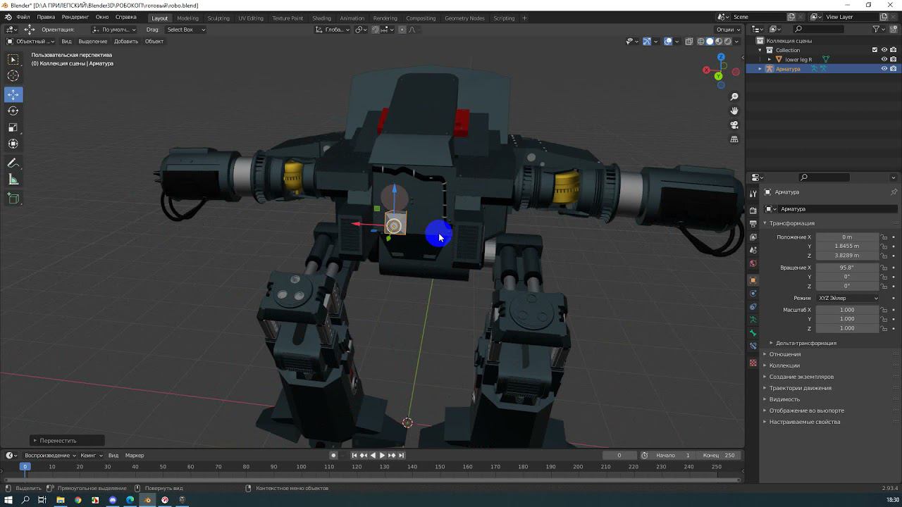The height and width of the screenshot is (507, 902).
Task: Toggle visibility of Арматура in outliner
Action: click(884, 69)
